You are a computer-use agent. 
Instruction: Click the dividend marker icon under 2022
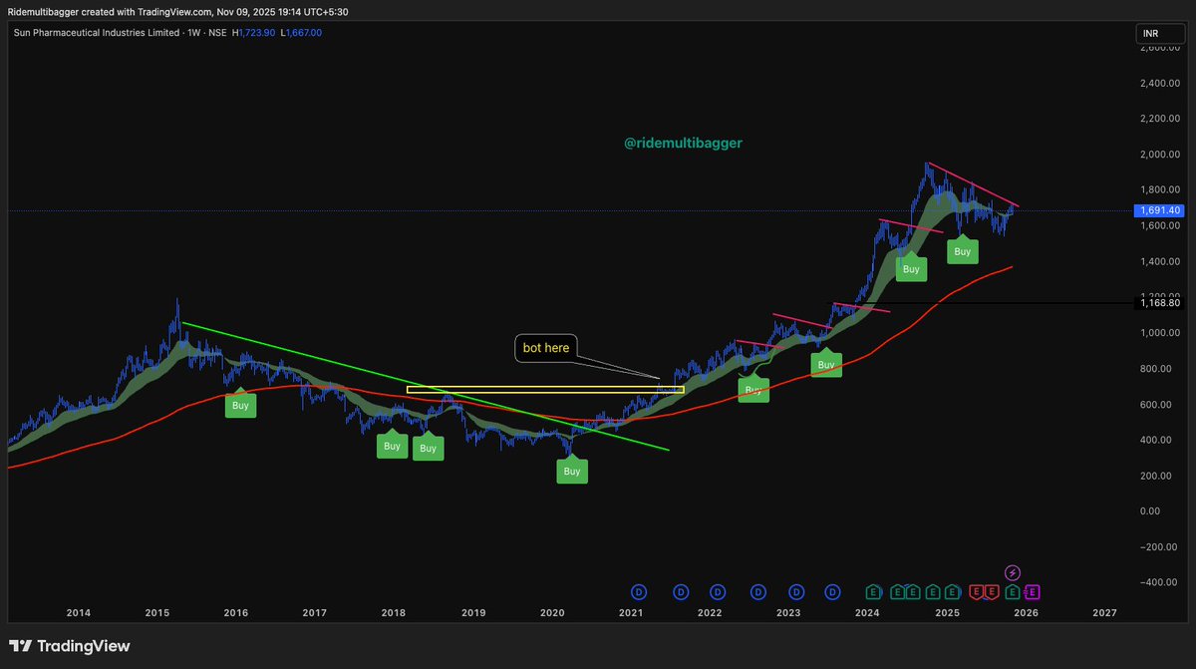[x=719, y=592]
